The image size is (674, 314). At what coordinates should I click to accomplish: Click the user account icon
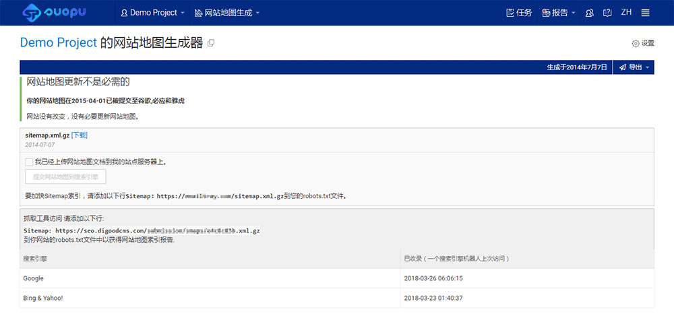tap(590, 13)
